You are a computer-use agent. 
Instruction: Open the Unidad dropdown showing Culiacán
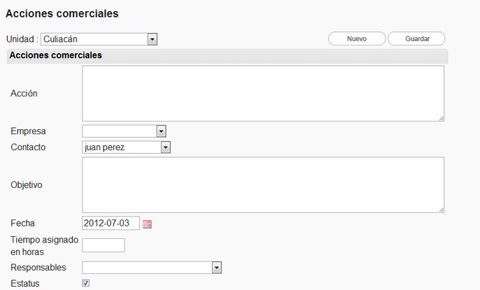tap(99, 39)
